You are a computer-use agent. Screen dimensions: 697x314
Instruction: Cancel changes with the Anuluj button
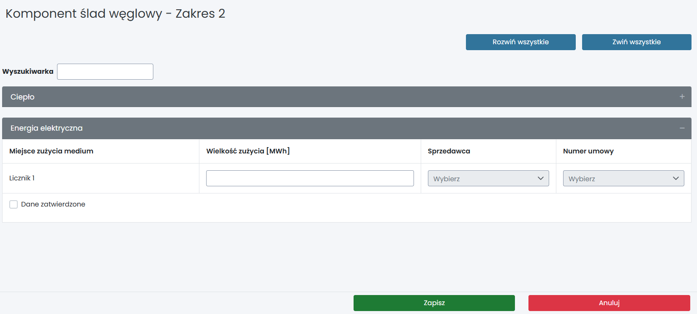[x=609, y=303]
